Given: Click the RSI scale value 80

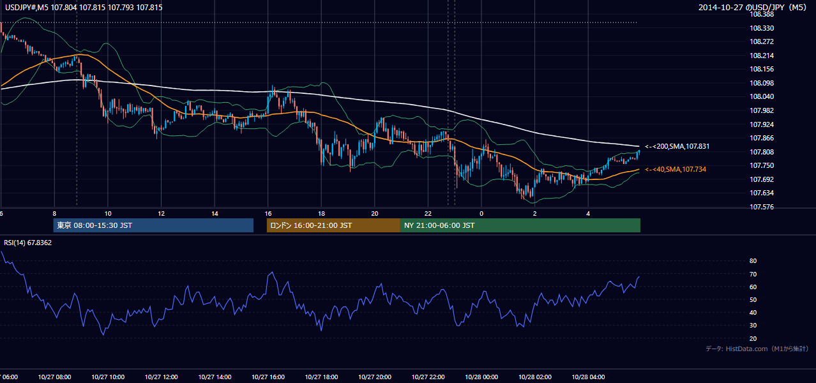Looking at the screenshot, I should click(x=753, y=261).
